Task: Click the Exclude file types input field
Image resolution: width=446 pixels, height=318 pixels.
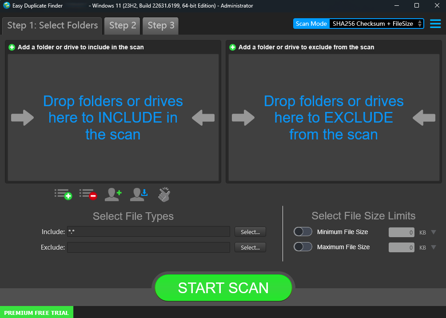Action: tap(148, 247)
